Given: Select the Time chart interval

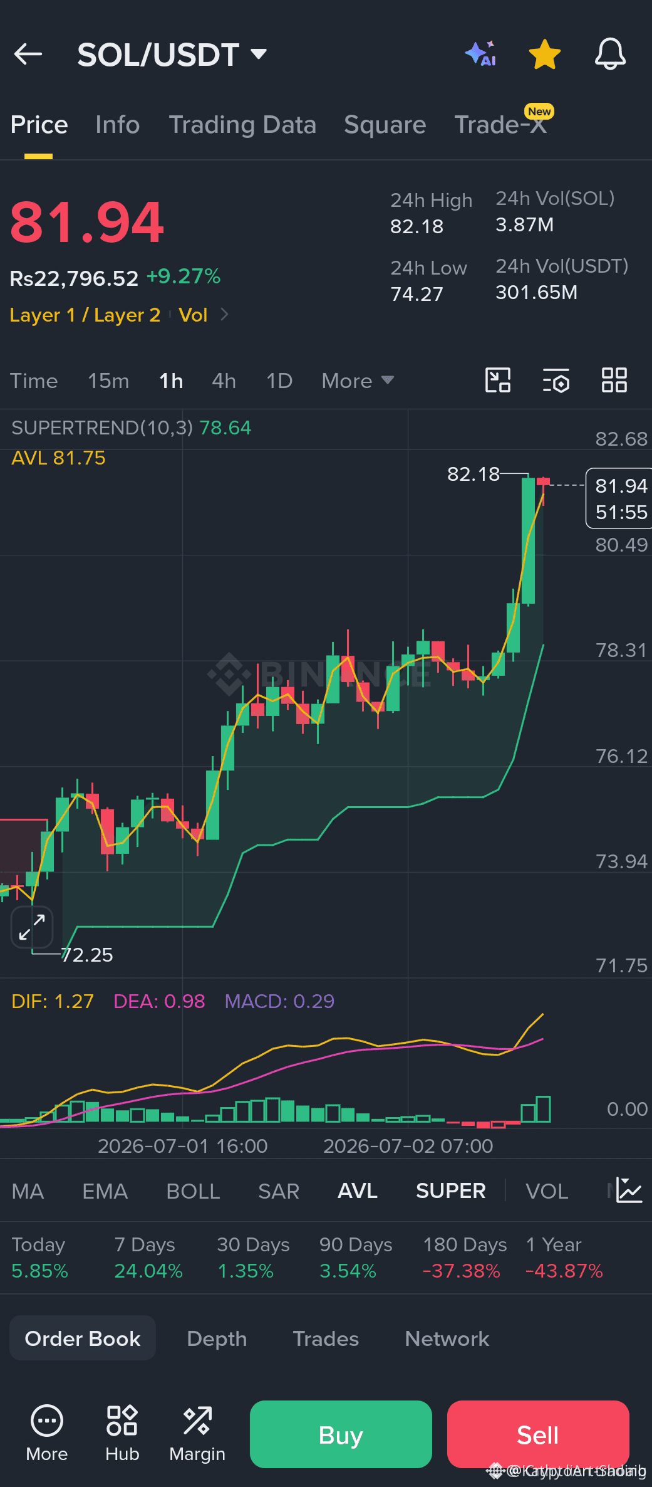Looking at the screenshot, I should tap(34, 381).
